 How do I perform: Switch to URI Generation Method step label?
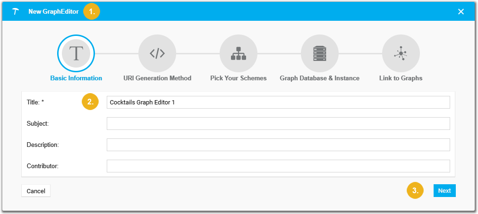[x=157, y=78]
